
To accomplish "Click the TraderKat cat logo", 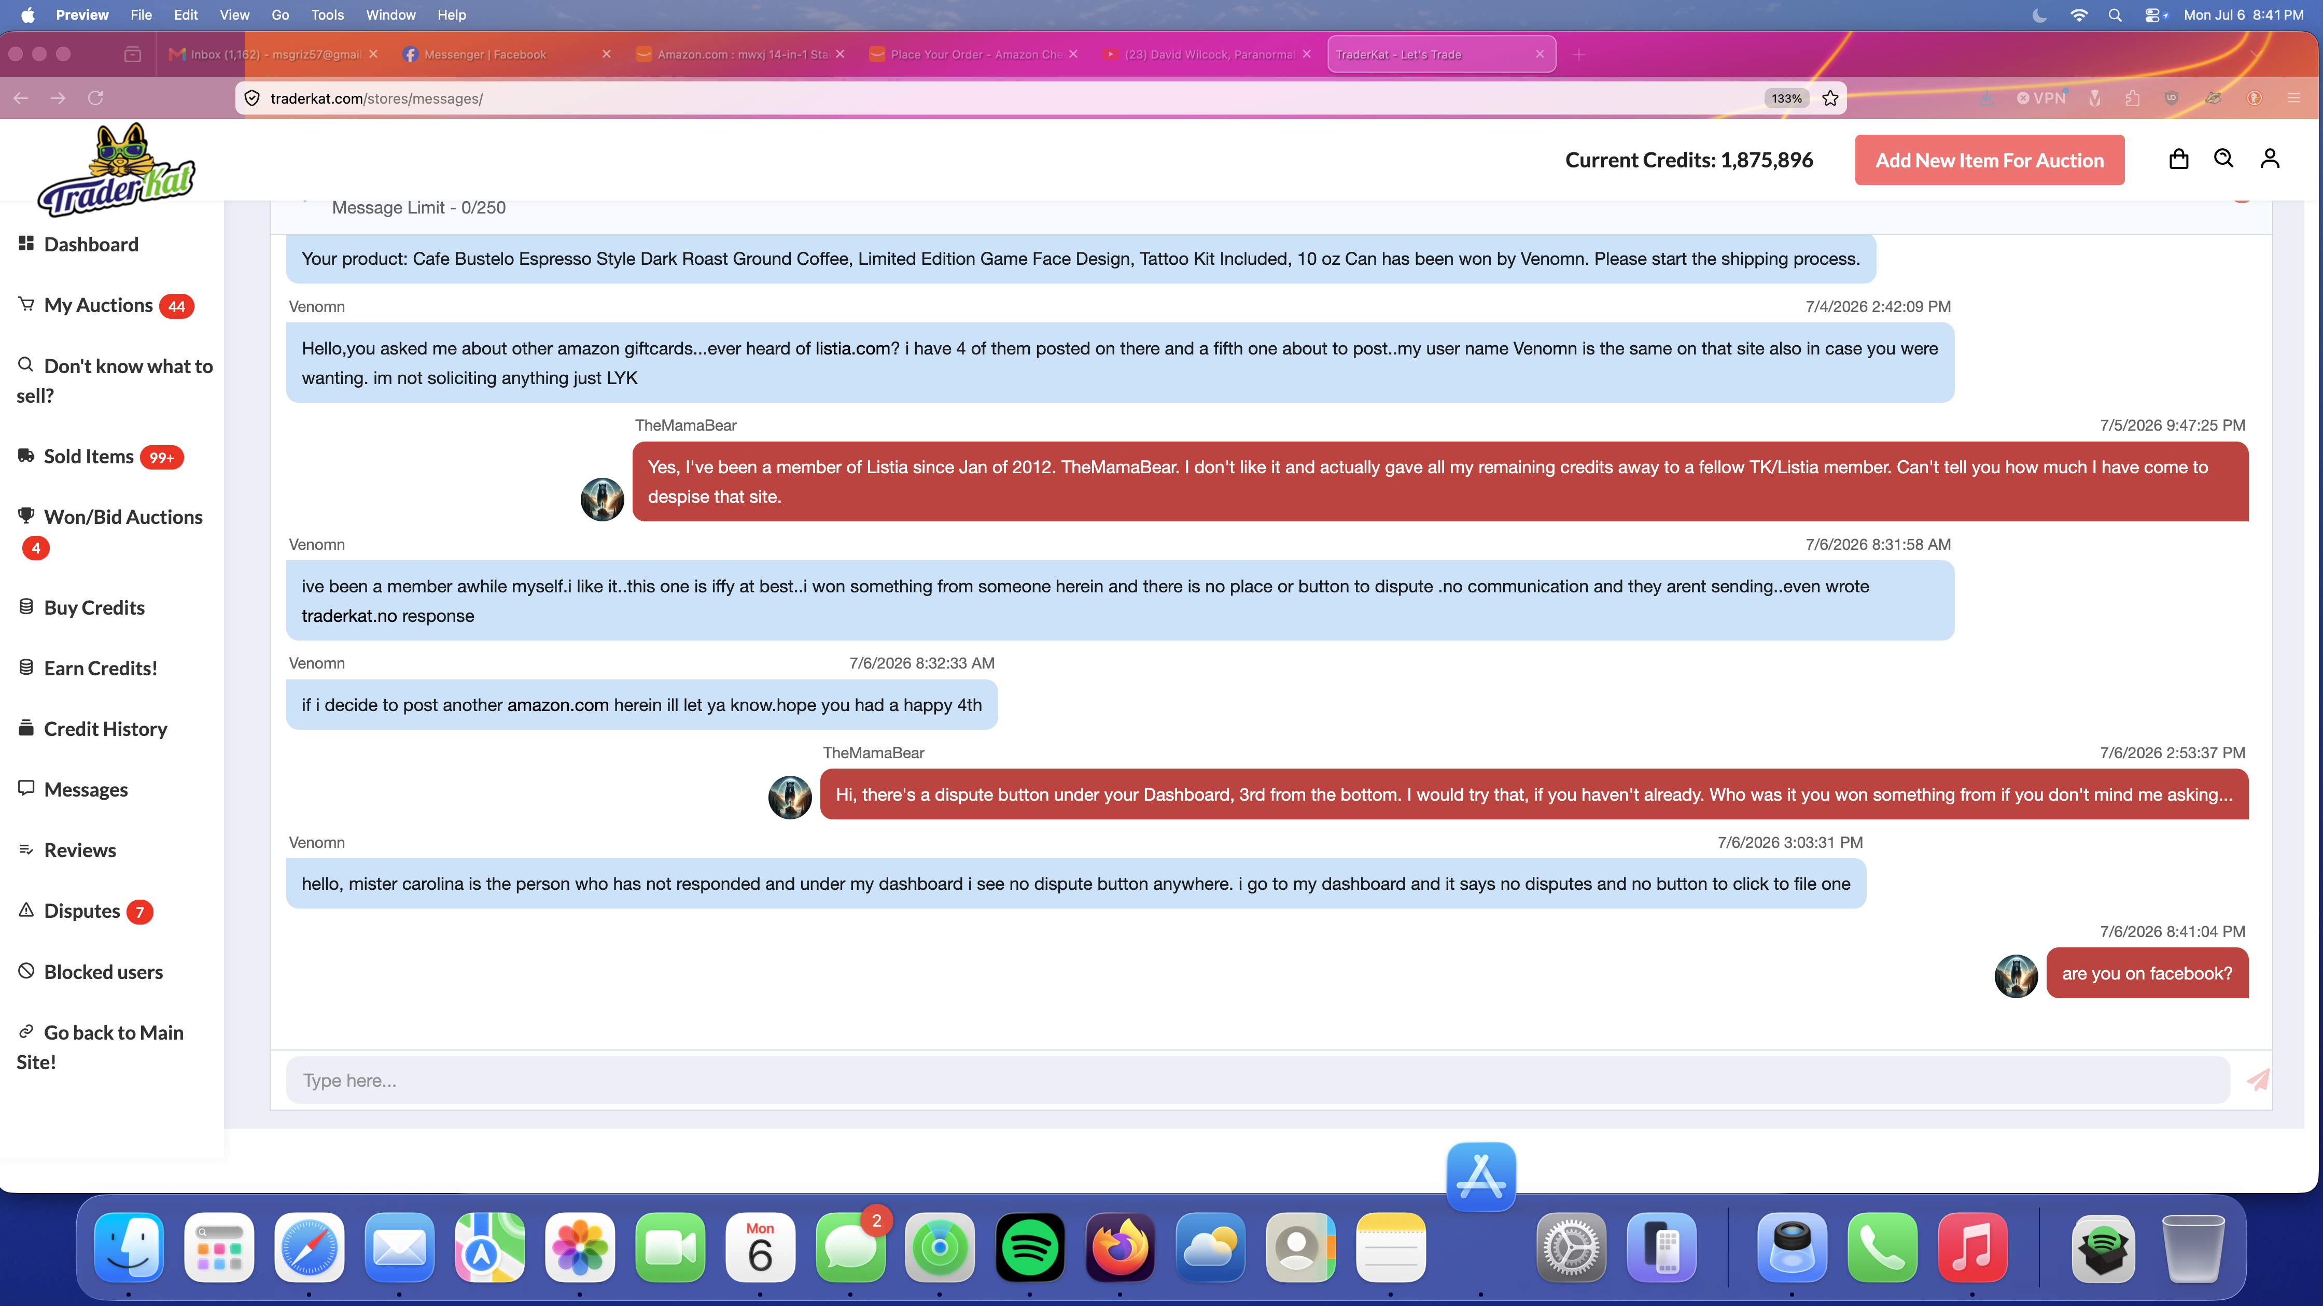I will point(116,169).
